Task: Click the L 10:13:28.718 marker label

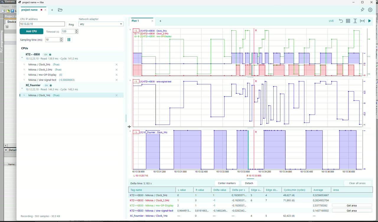Action: [141, 176]
